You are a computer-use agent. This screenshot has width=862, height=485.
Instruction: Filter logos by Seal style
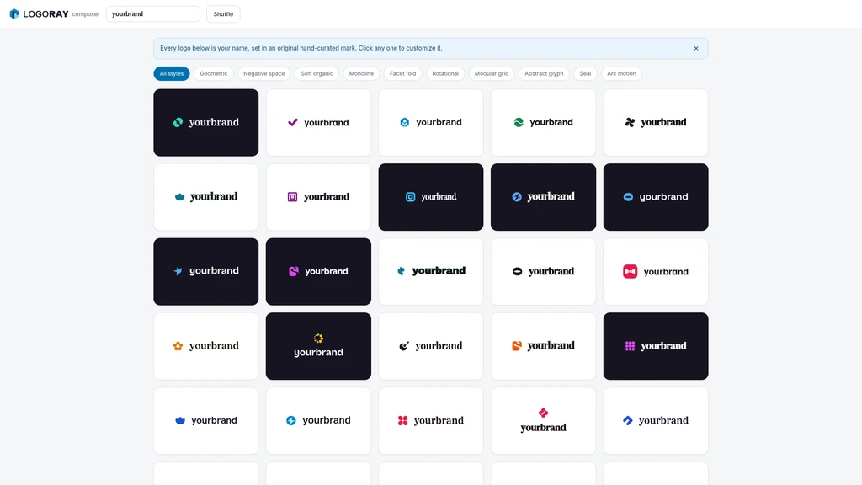coord(585,74)
